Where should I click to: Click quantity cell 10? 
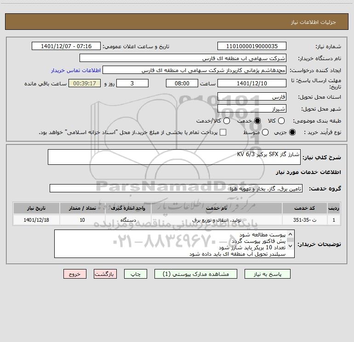[82, 220]
